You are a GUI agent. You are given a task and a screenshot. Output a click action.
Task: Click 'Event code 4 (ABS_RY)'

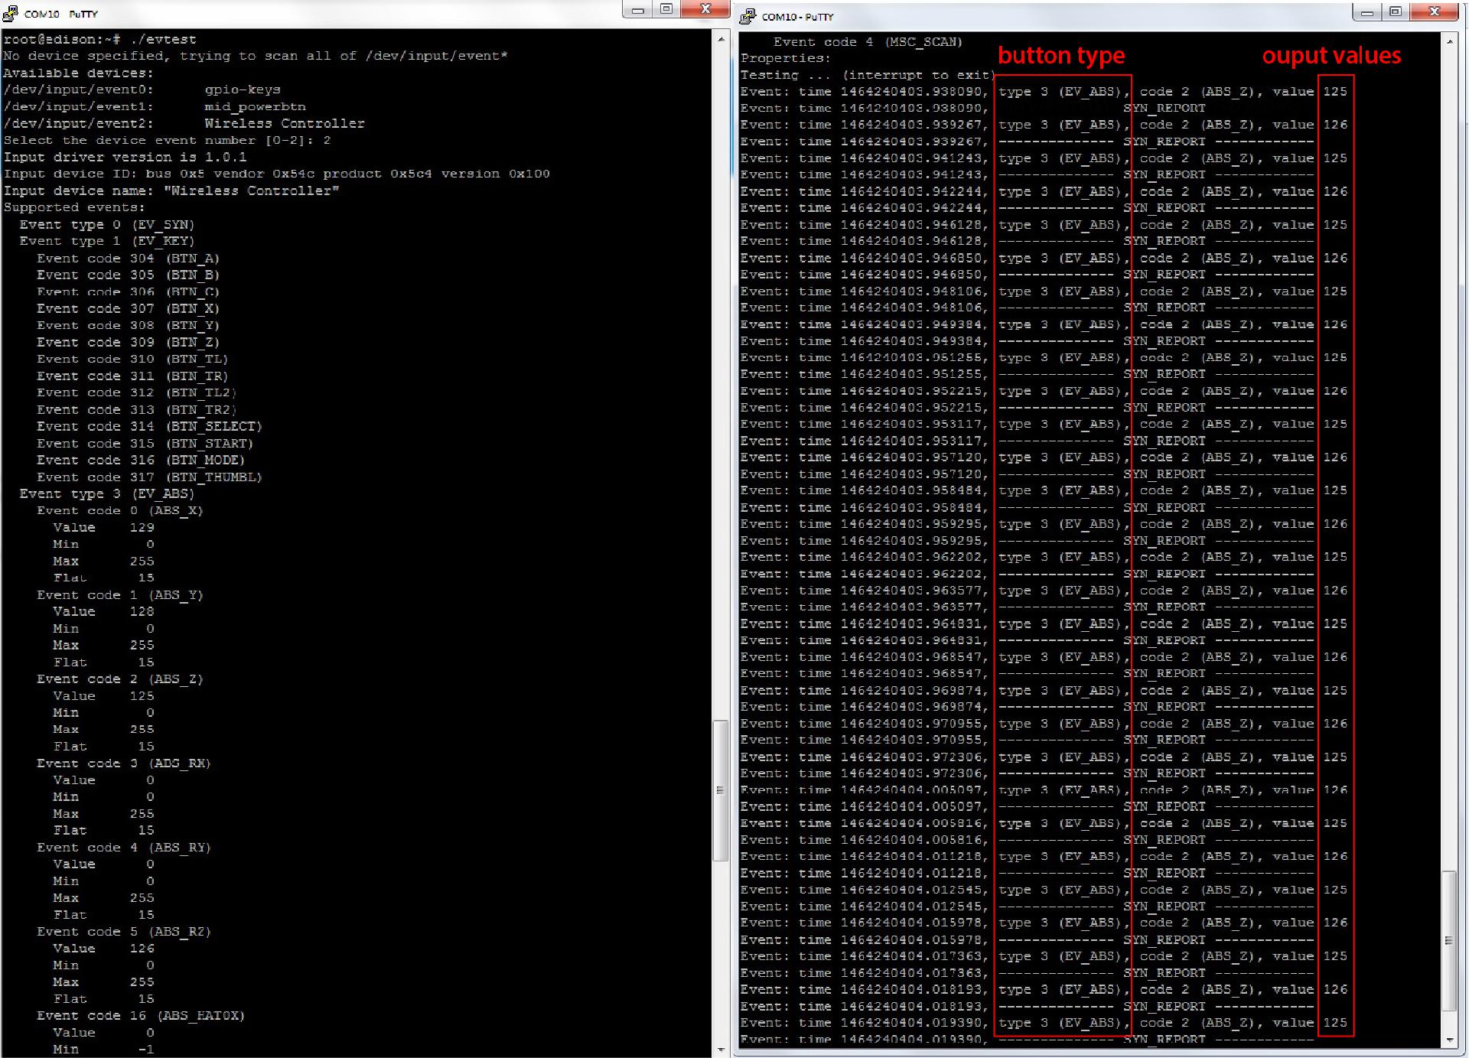[x=124, y=847]
